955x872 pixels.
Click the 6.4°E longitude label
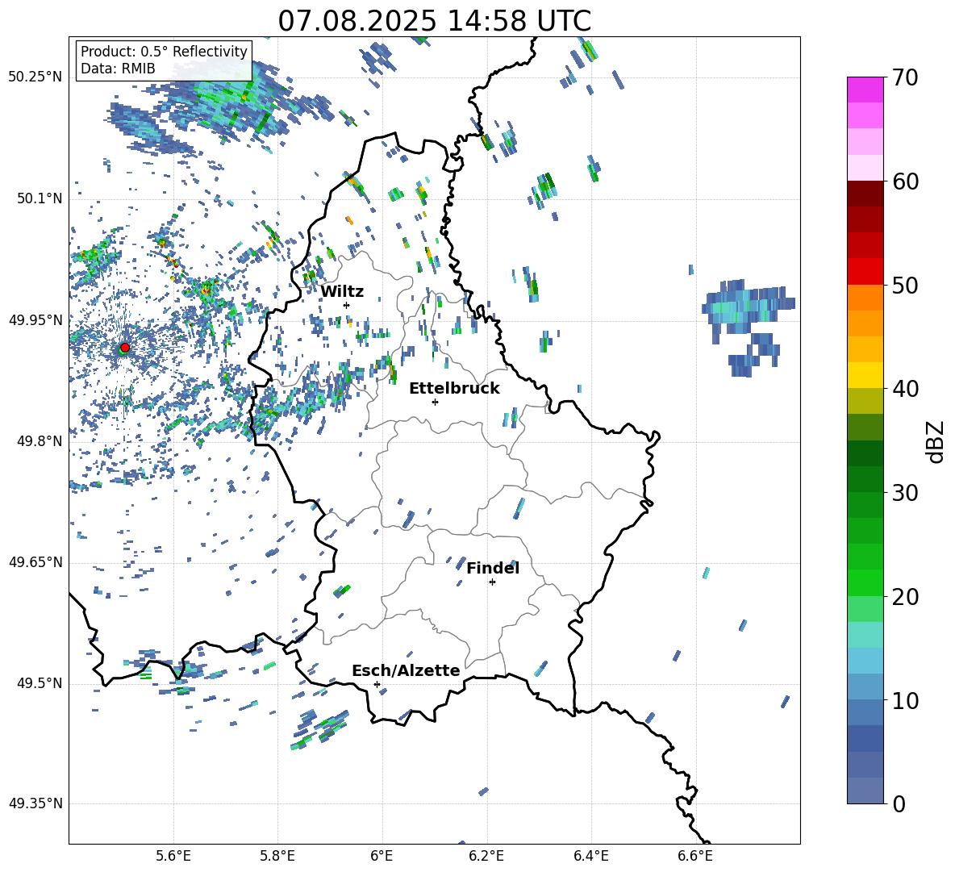[x=590, y=856]
